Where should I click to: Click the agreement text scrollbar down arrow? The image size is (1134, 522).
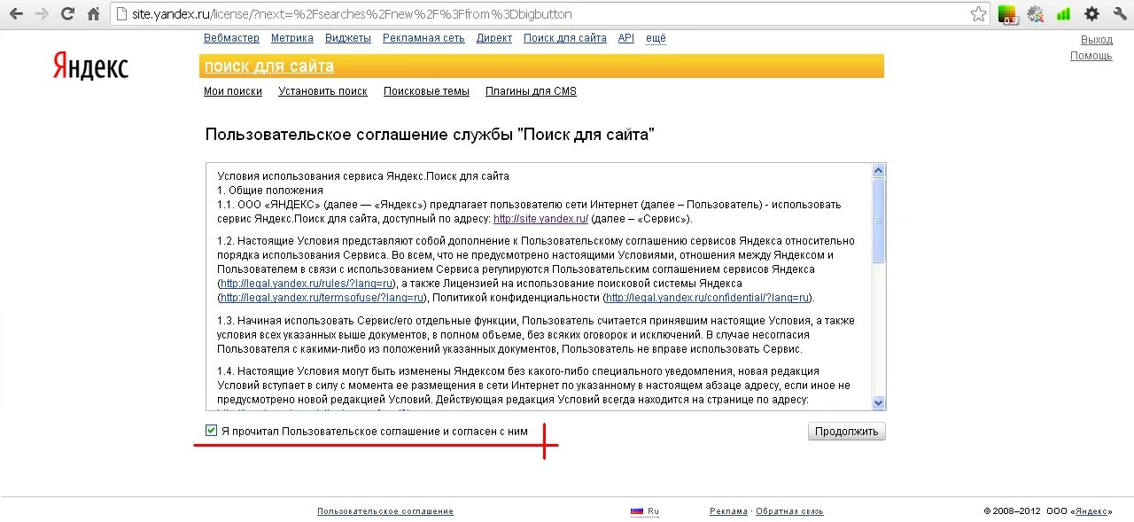(x=878, y=401)
